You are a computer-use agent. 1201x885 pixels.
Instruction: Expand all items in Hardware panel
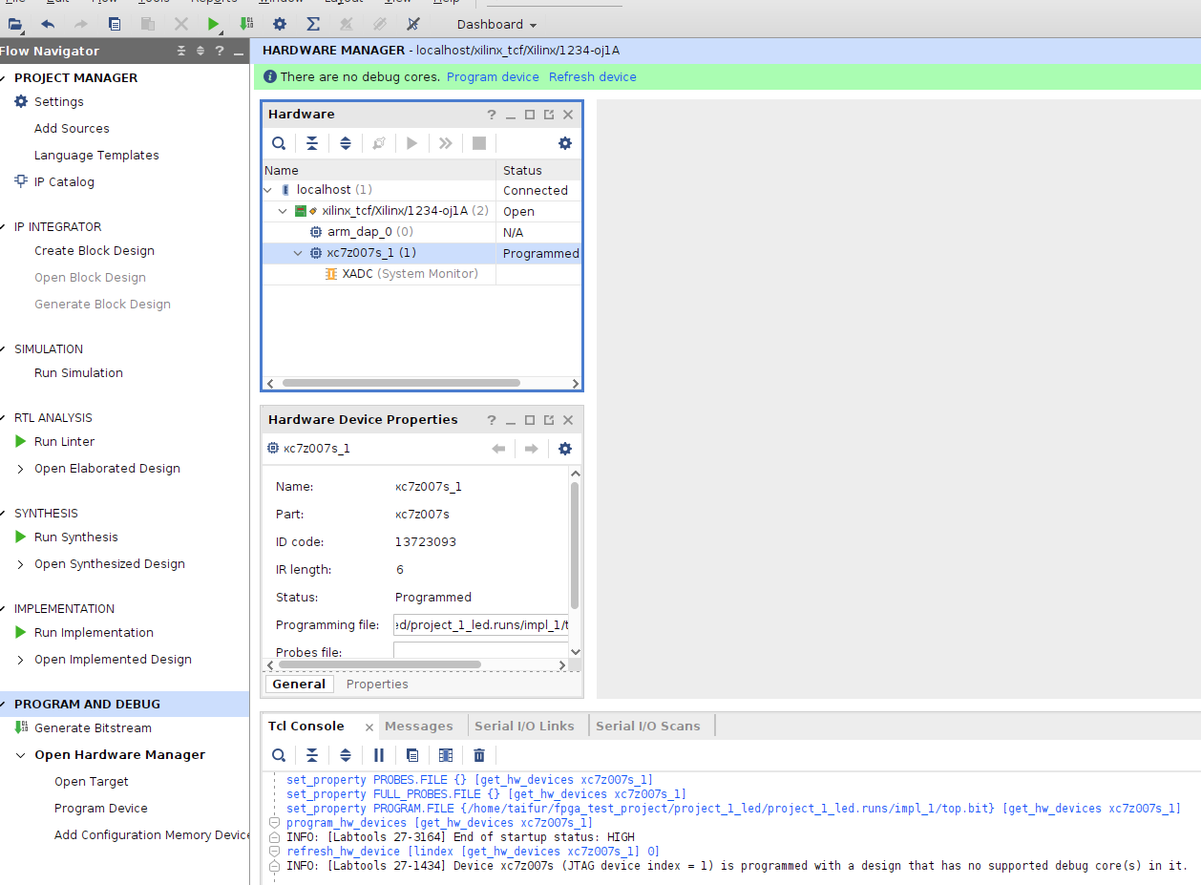tap(346, 143)
